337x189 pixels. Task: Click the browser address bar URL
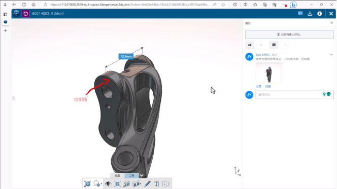coord(129,5)
